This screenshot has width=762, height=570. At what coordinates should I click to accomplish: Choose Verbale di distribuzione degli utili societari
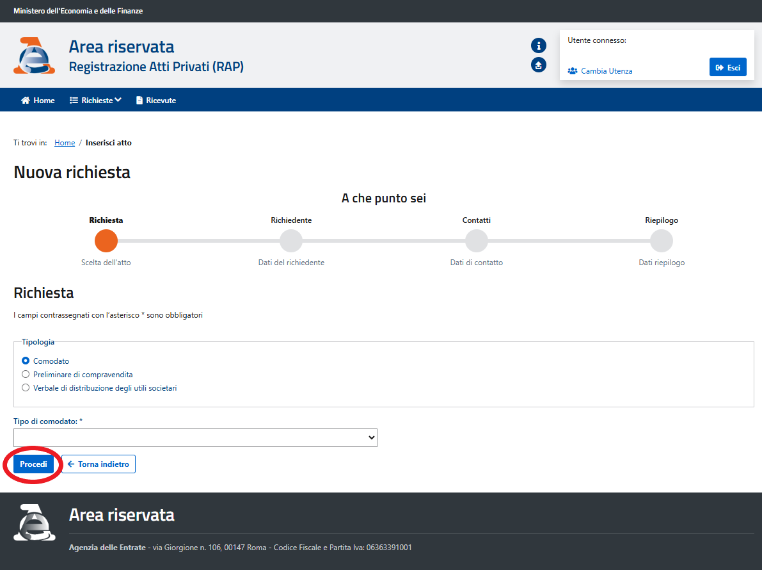[26, 388]
